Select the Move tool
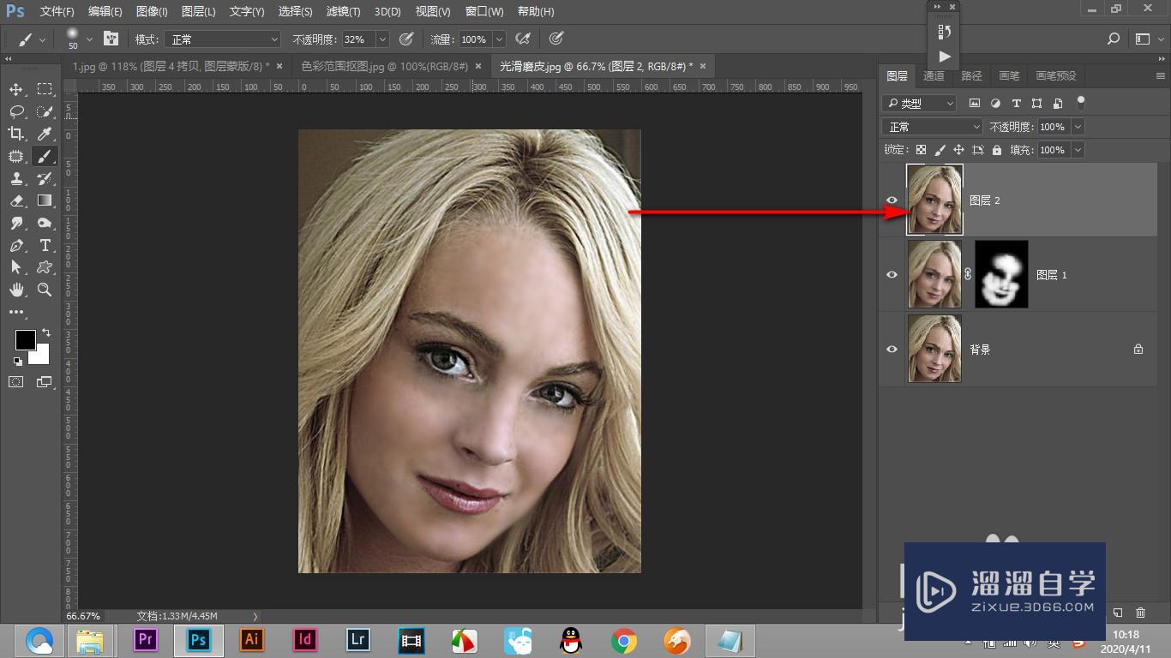The height and width of the screenshot is (658, 1171). (x=16, y=89)
